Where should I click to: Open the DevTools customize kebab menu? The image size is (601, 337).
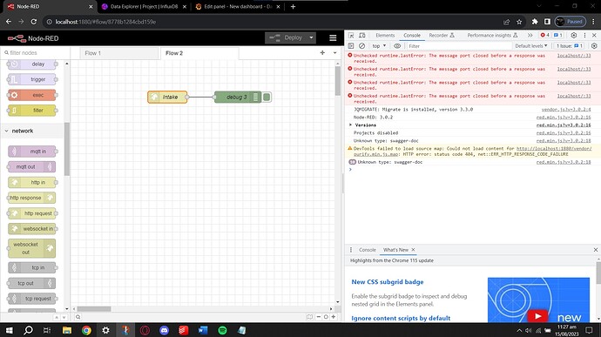click(584, 36)
